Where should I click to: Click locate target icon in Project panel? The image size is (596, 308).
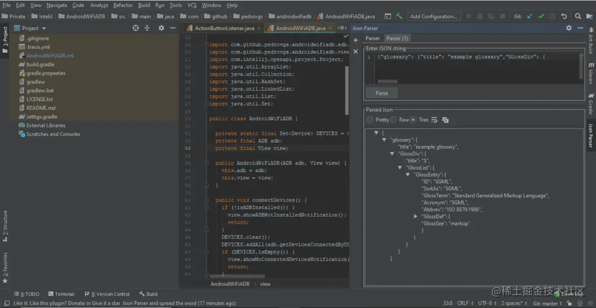tap(136, 28)
